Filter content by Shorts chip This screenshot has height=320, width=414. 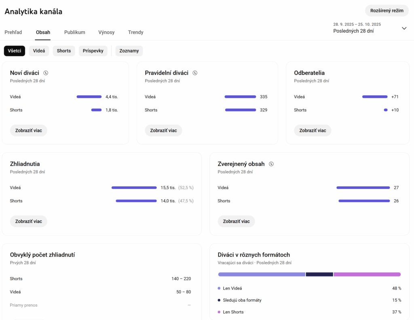point(64,51)
